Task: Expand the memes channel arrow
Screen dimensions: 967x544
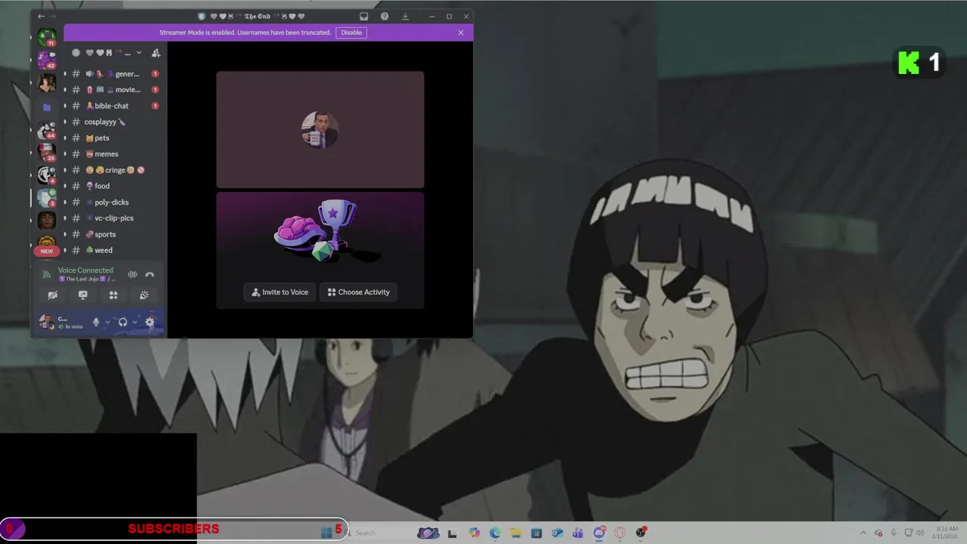Action: point(64,154)
